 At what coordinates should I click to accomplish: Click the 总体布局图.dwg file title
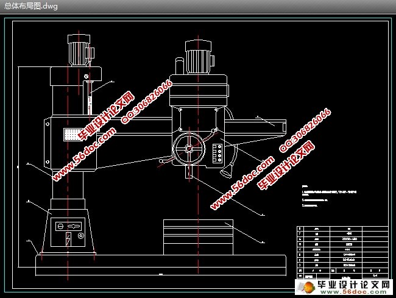(31, 6)
